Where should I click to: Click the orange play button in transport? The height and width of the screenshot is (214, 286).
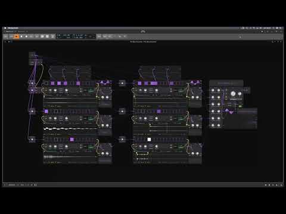click(x=17, y=36)
